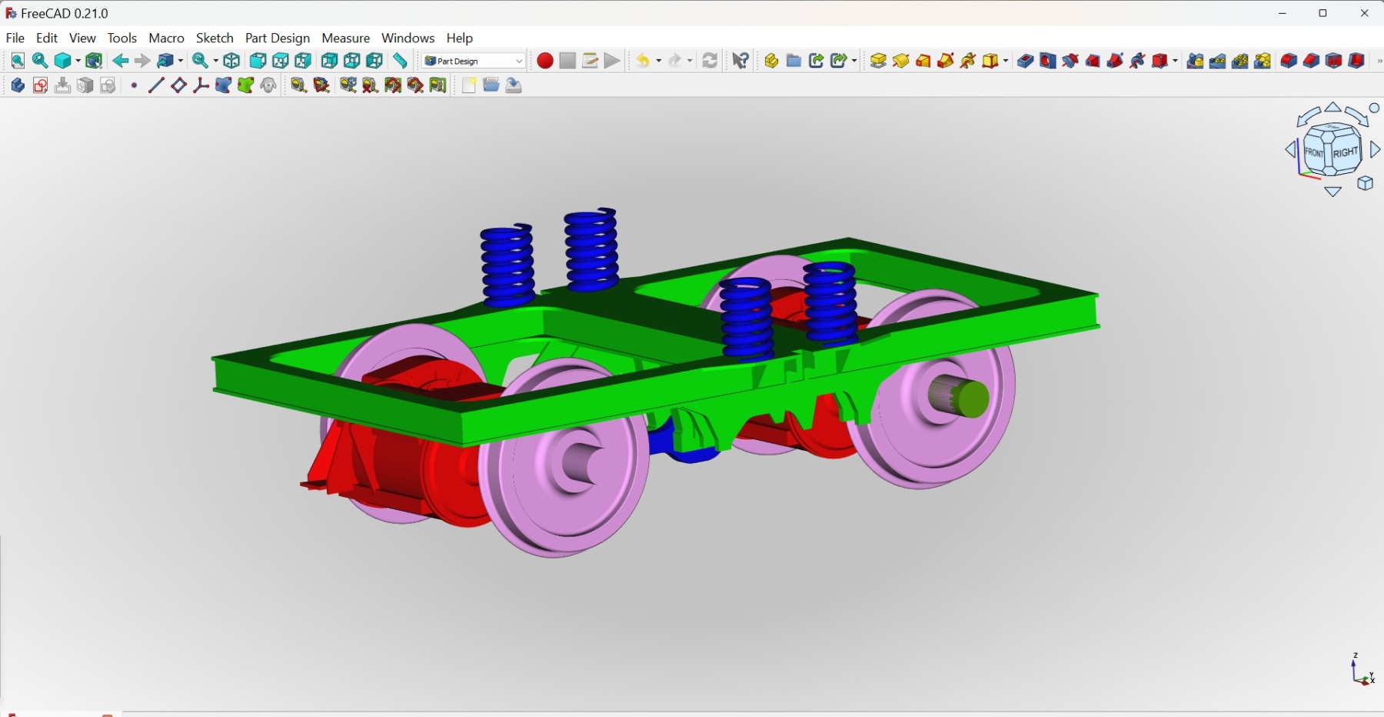Clear all measurements
1384x717 pixels.
pyautogui.click(x=371, y=85)
